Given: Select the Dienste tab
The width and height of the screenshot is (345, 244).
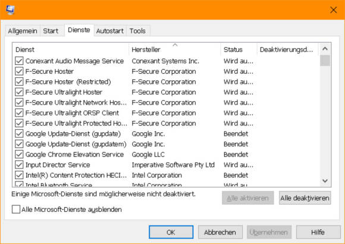Looking at the screenshot, I should pyautogui.click(x=79, y=30).
